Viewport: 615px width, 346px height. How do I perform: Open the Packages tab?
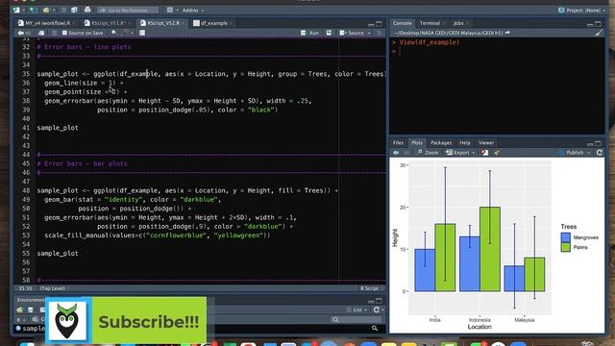tap(441, 143)
